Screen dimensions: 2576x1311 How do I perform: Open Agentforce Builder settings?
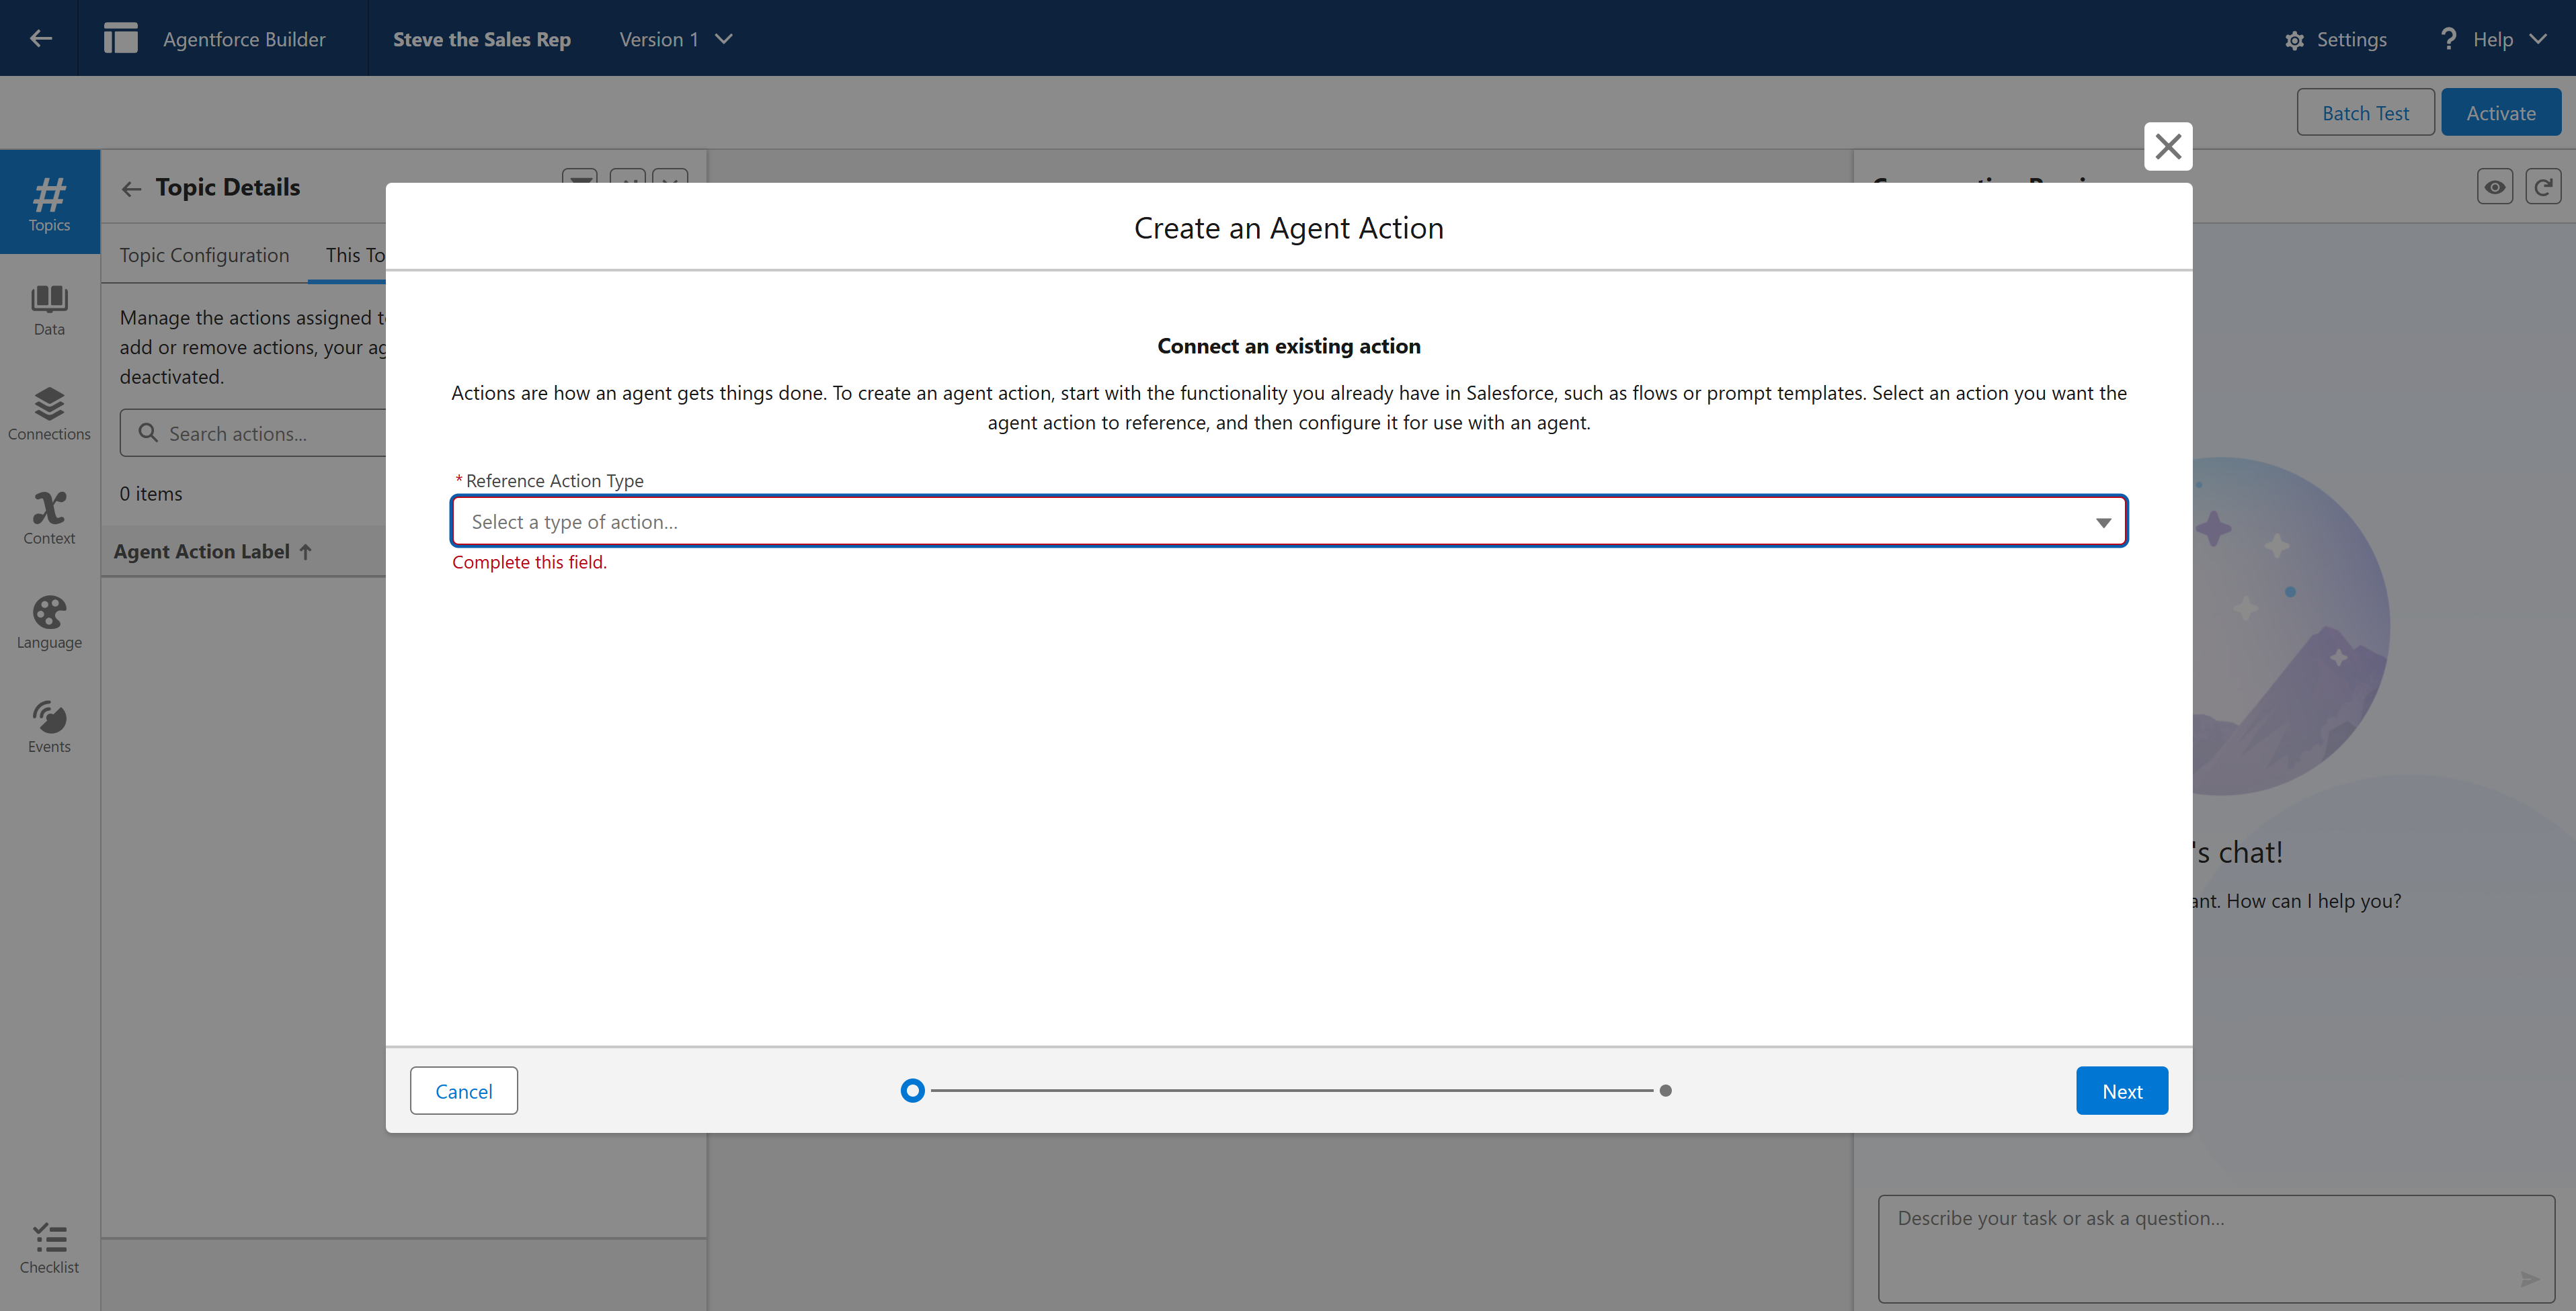click(x=2336, y=39)
